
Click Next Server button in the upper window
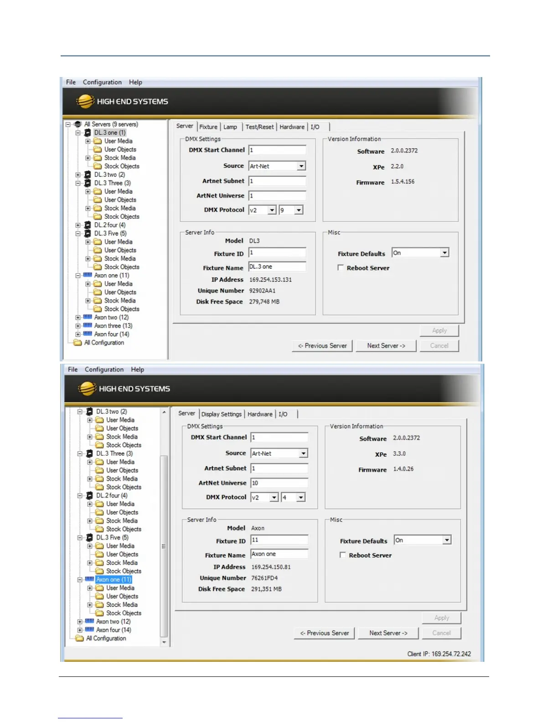coord(386,346)
